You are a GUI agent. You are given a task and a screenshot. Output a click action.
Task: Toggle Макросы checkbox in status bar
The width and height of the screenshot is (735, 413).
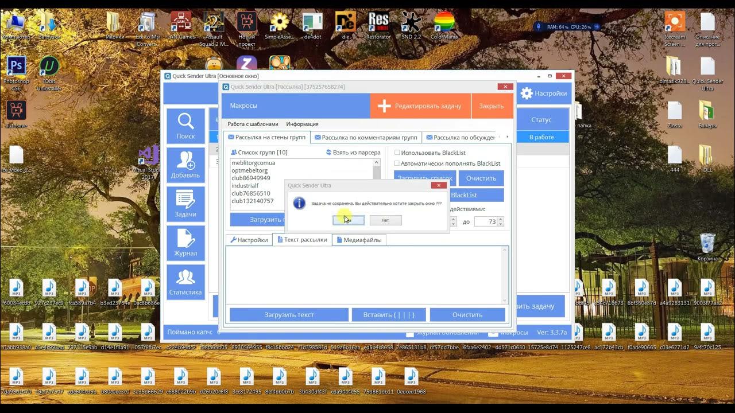(492, 333)
